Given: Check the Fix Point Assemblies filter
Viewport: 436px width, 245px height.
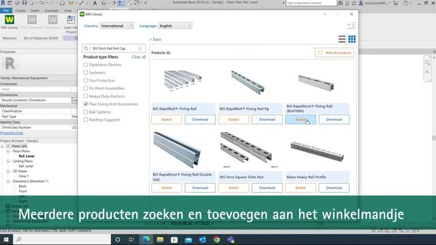Looking at the screenshot, I should point(86,88).
